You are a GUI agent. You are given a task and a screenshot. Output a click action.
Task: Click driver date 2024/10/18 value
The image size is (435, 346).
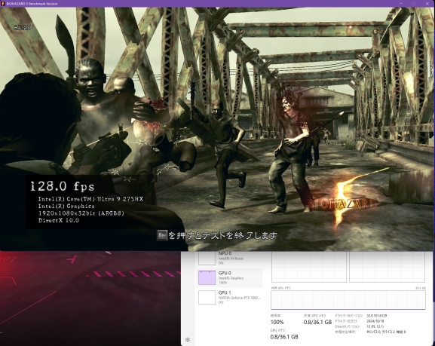point(375,321)
